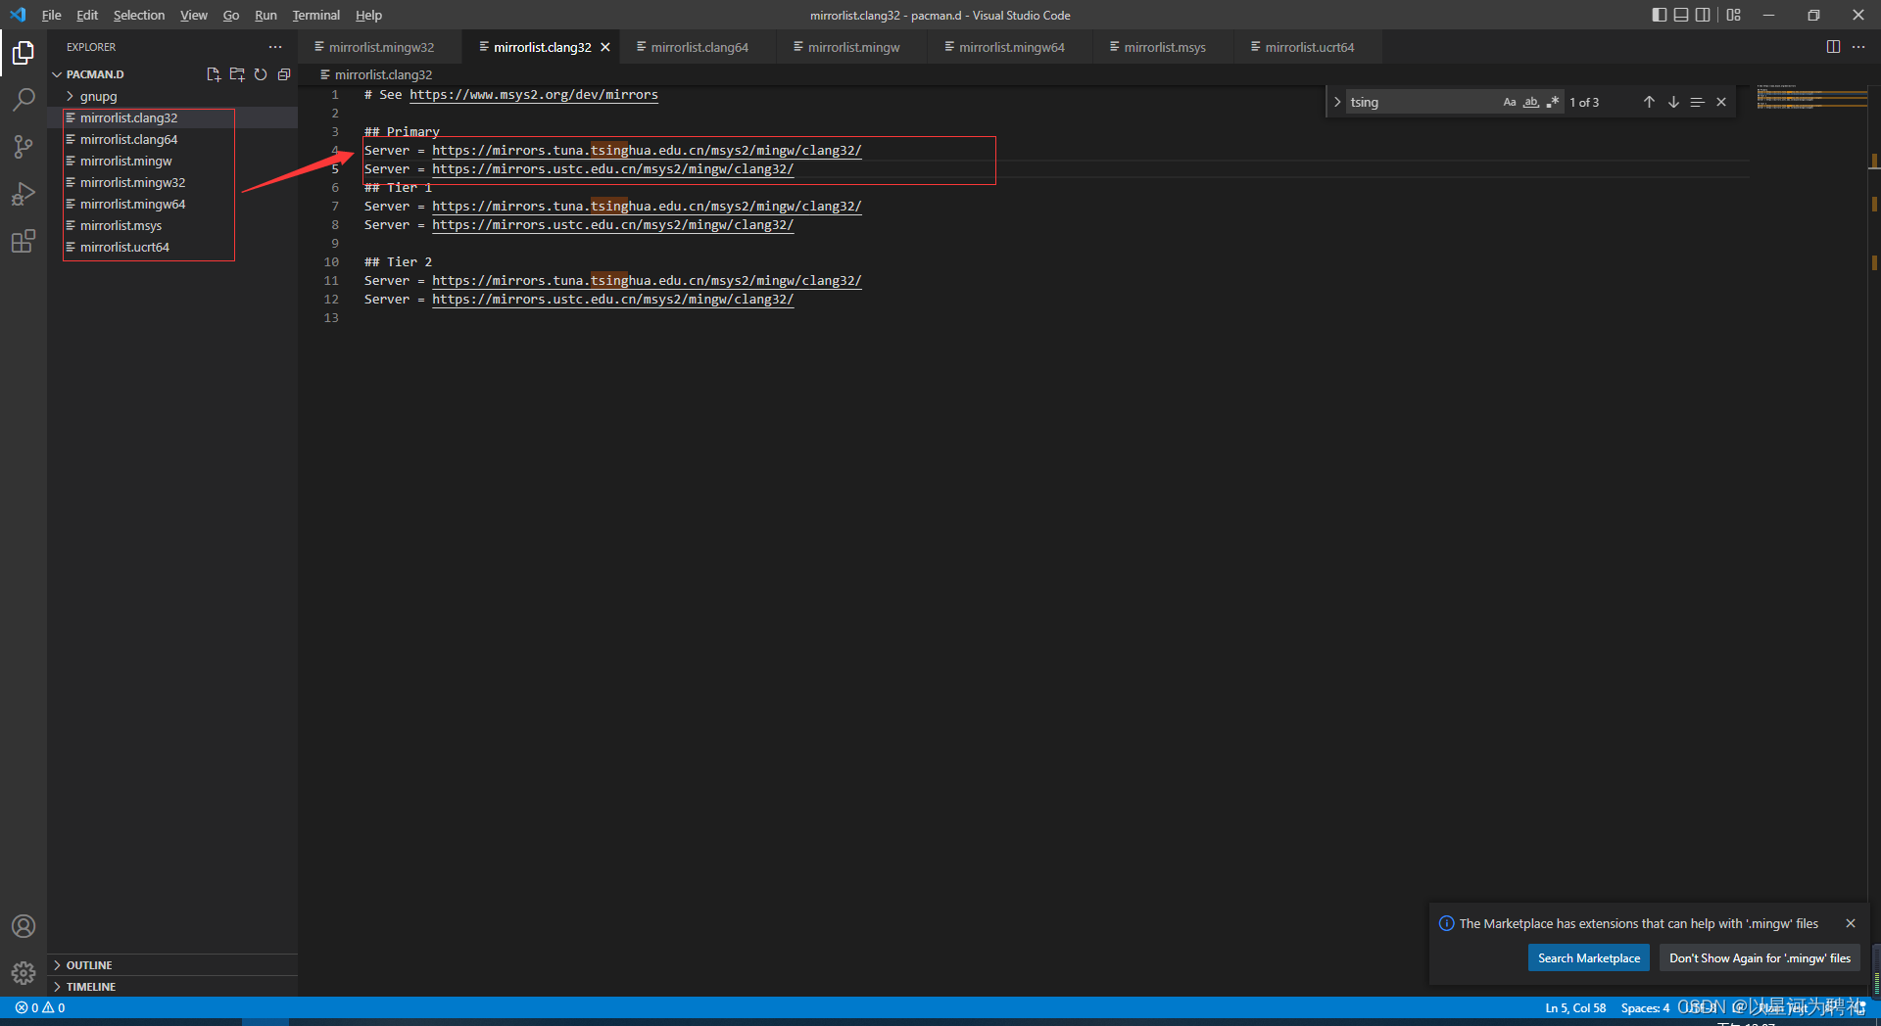Viewport: 1881px width, 1026px height.
Task: Open the View menu
Action: pos(193,15)
